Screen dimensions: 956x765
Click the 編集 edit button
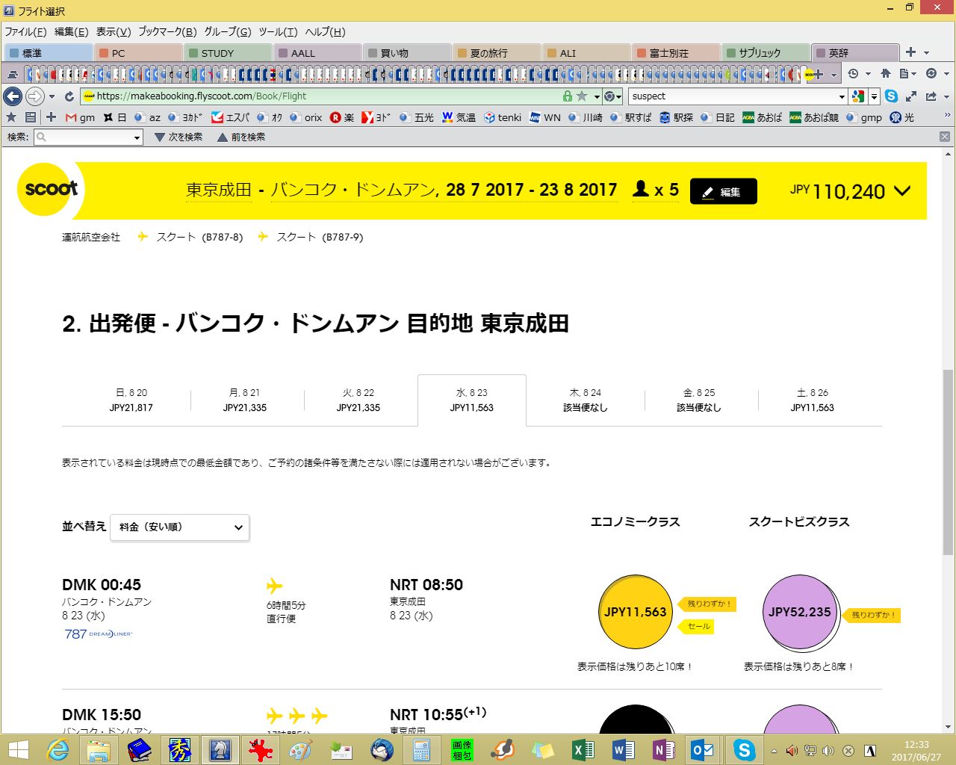click(723, 191)
